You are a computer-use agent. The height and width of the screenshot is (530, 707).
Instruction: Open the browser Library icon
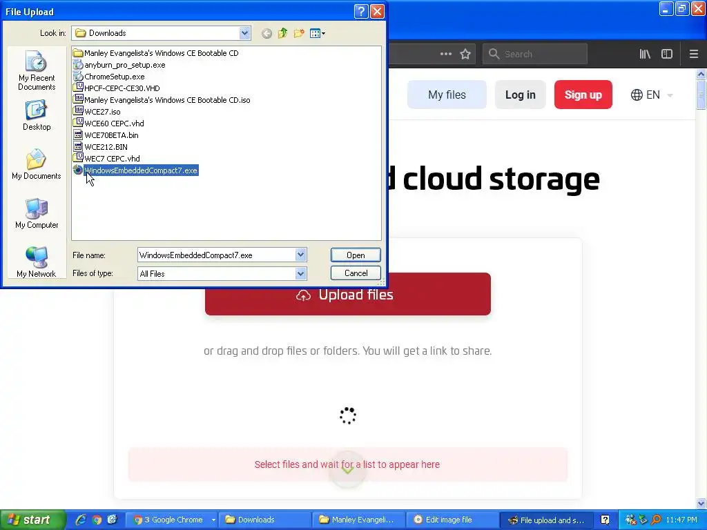646,54
